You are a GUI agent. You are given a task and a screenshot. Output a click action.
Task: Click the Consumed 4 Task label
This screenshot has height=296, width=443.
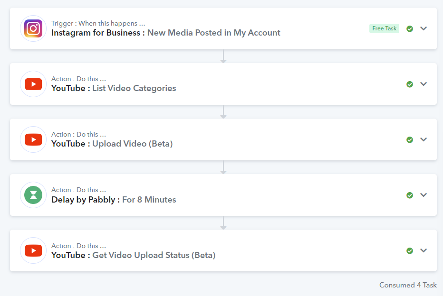tap(408, 285)
